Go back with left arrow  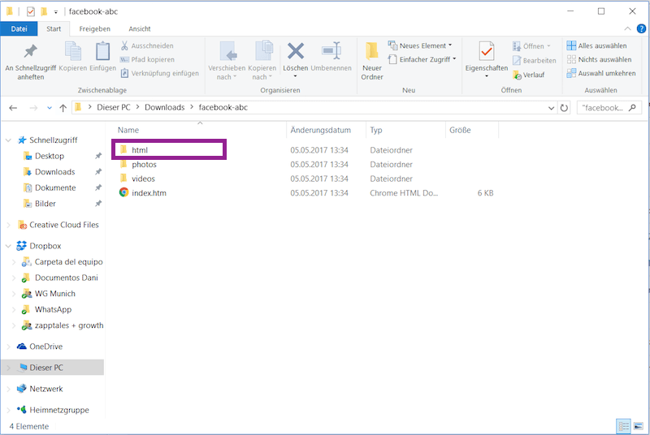pyautogui.click(x=13, y=108)
